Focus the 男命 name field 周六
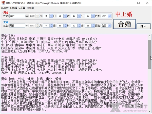The height and width of the screenshot is (114, 152). pyautogui.click(x=17, y=16)
